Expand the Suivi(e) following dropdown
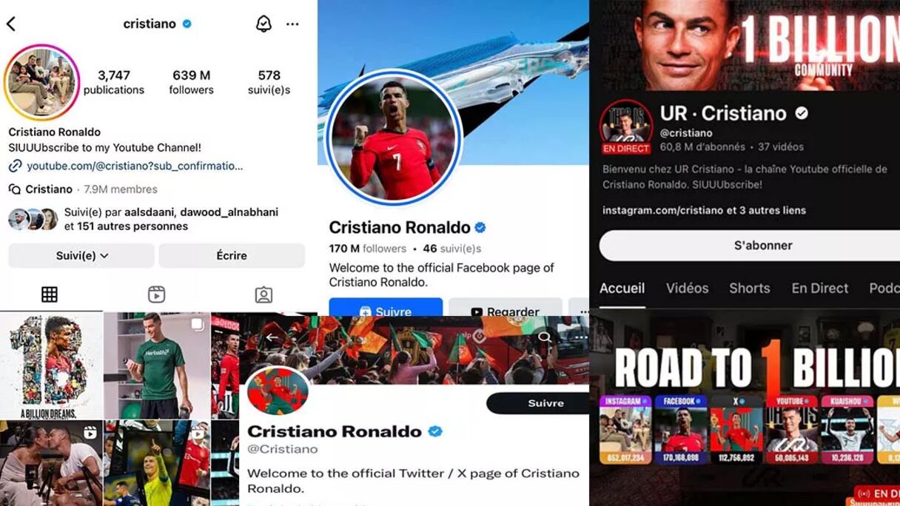The height and width of the screenshot is (506, 900). [81, 255]
